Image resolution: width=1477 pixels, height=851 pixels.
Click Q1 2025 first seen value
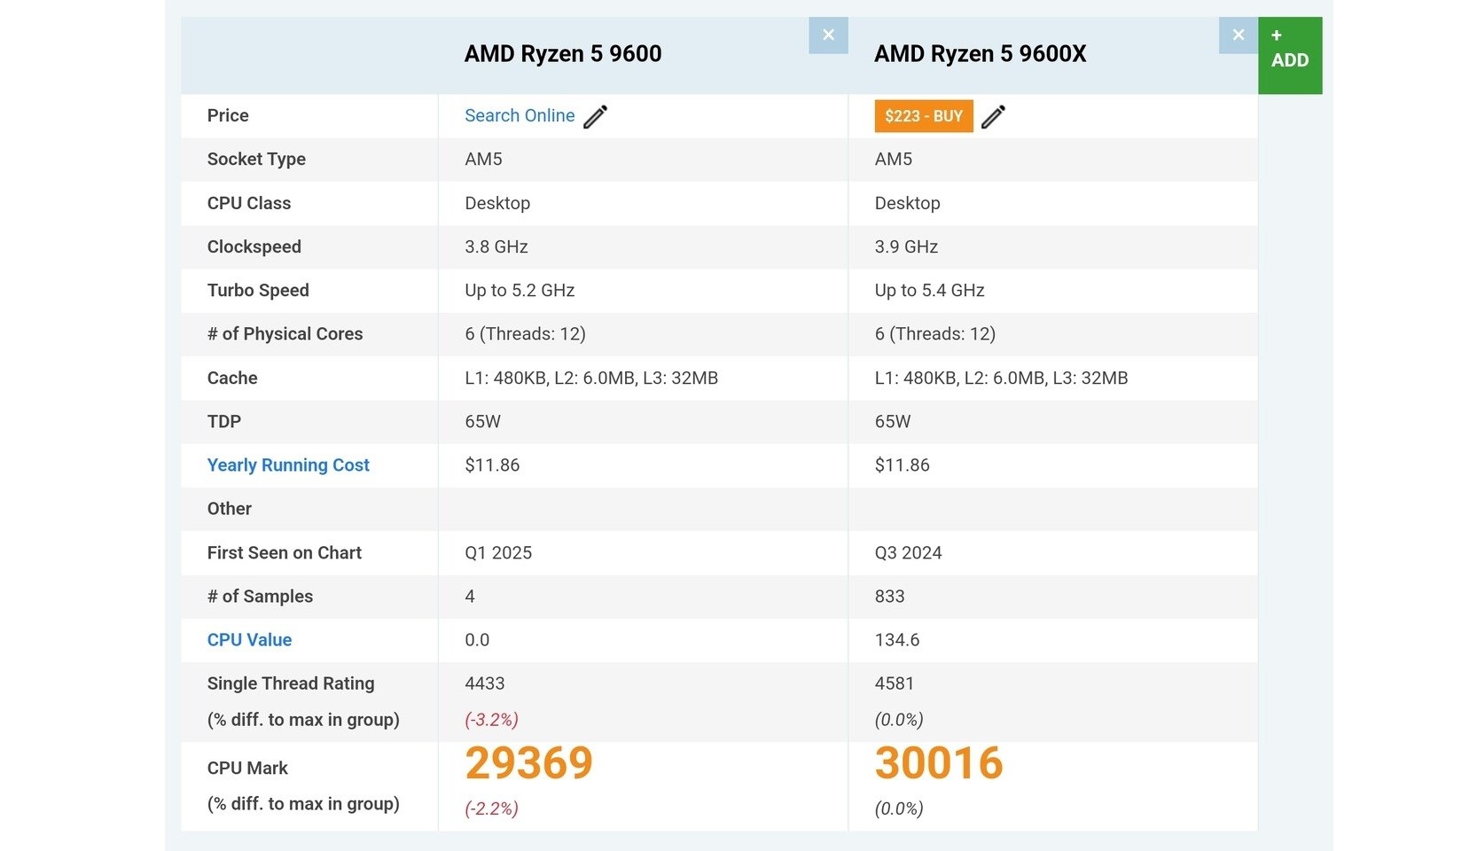[x=498, y=552]
